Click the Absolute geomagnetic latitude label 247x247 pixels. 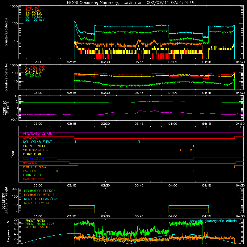click(213, 221)
